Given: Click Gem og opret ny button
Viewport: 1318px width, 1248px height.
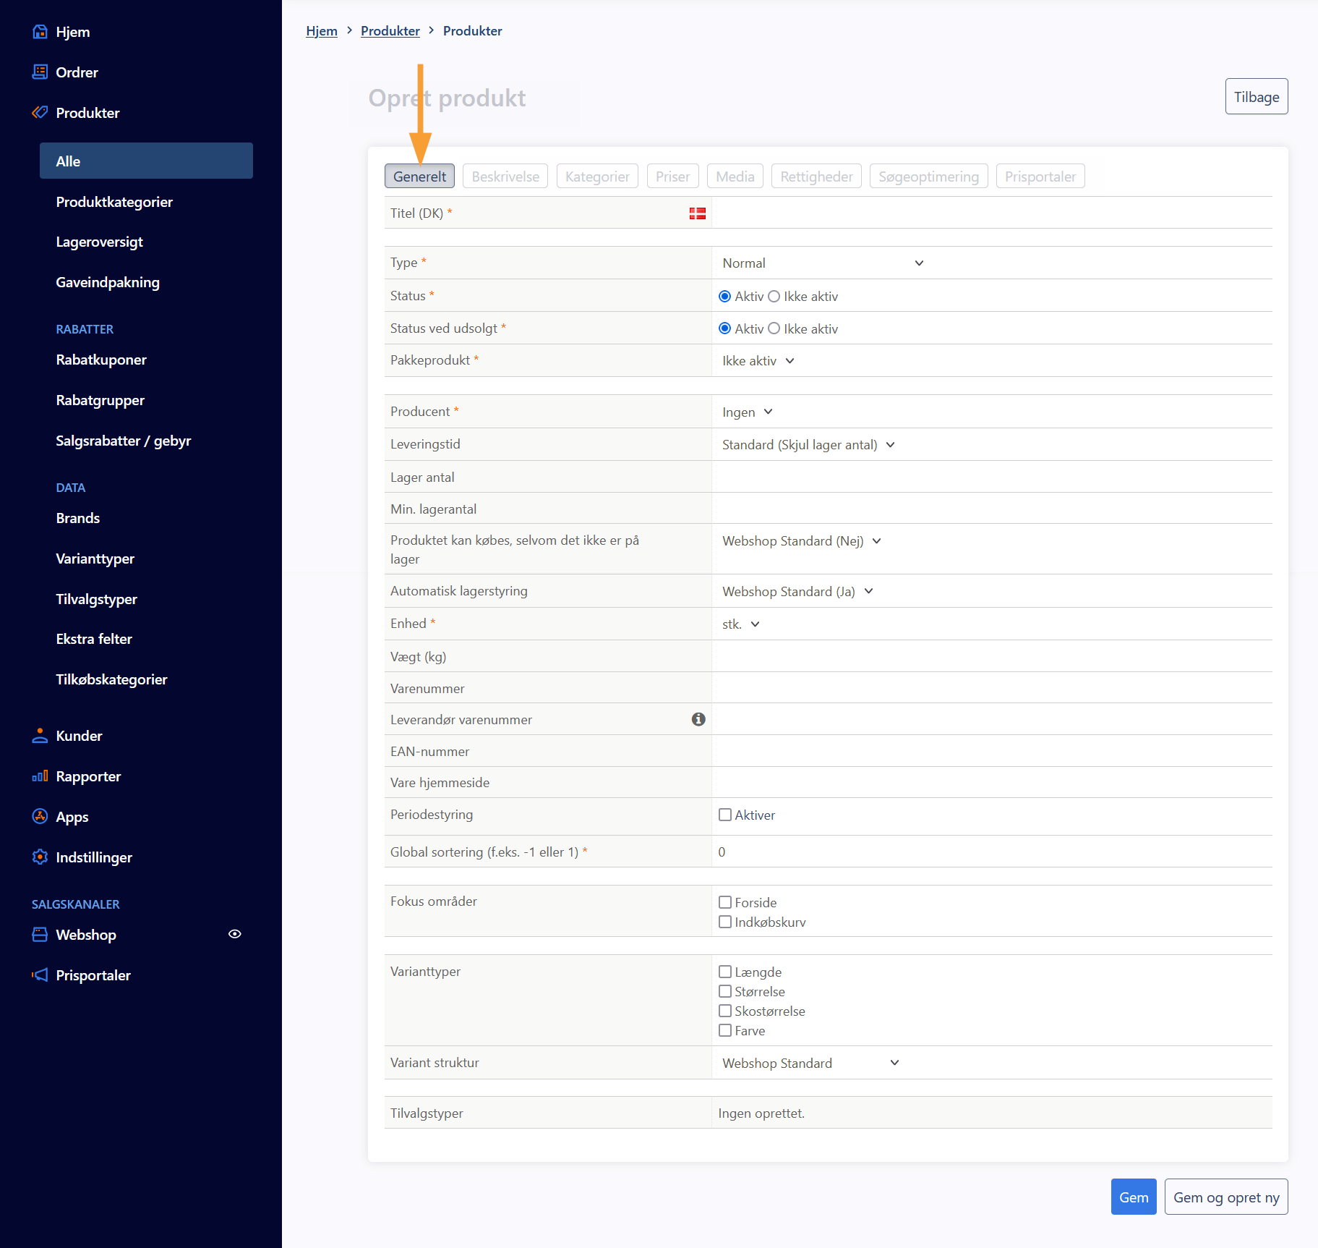Looking at the screenshot, I should pyautogui.click(x=1225, y=1197).
